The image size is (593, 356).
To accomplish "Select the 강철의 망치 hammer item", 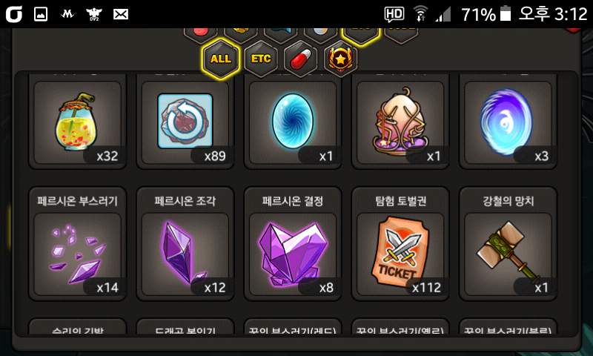I will pos(508,244).
